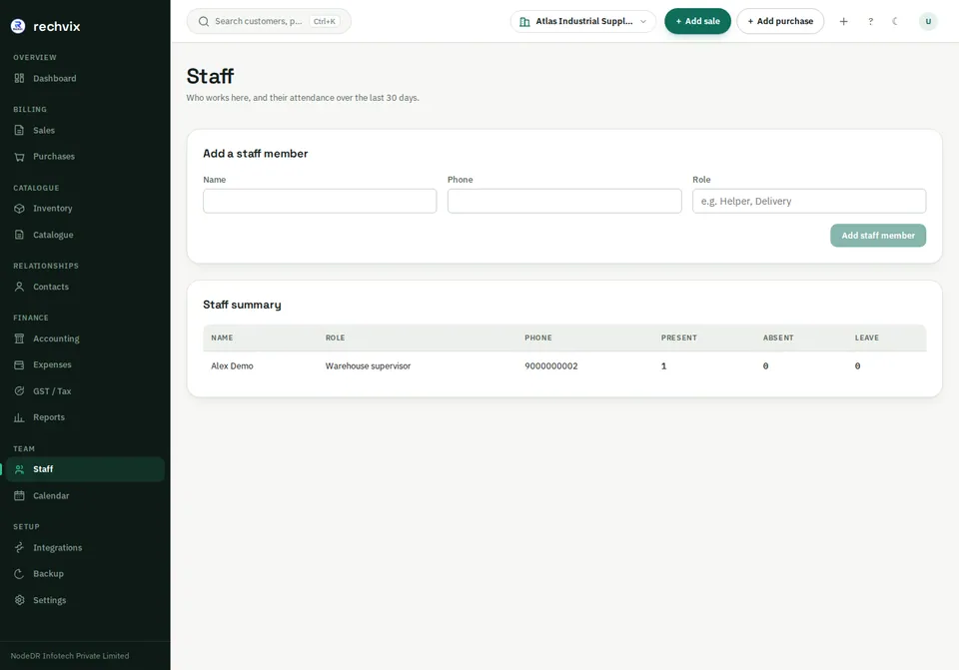This screenshot has width=959, height=670.
Task: Click the Contacts person icon
Action: coord(20,287)
